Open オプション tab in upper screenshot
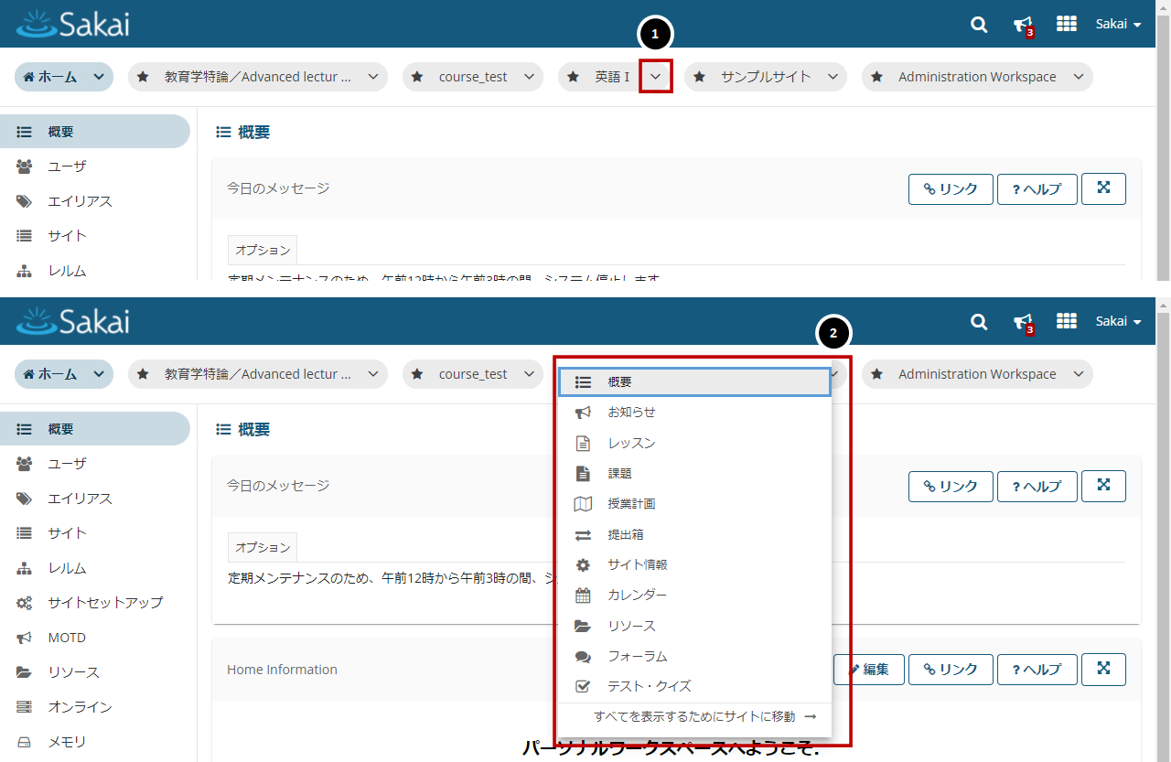 [263, 250]
